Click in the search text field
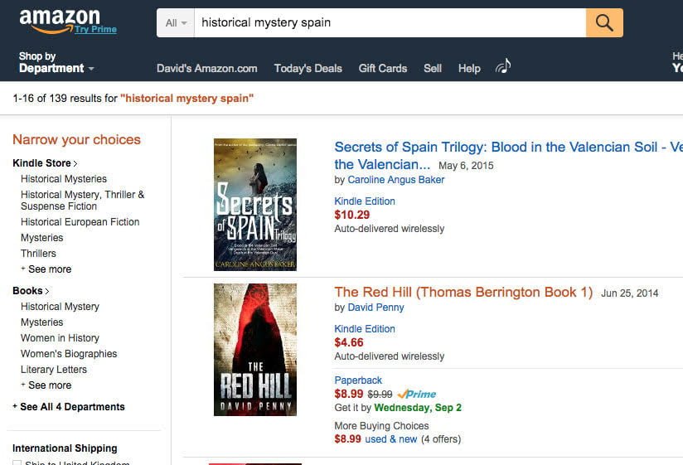Viewport: 683px width, 465px height. click(390, 23)
